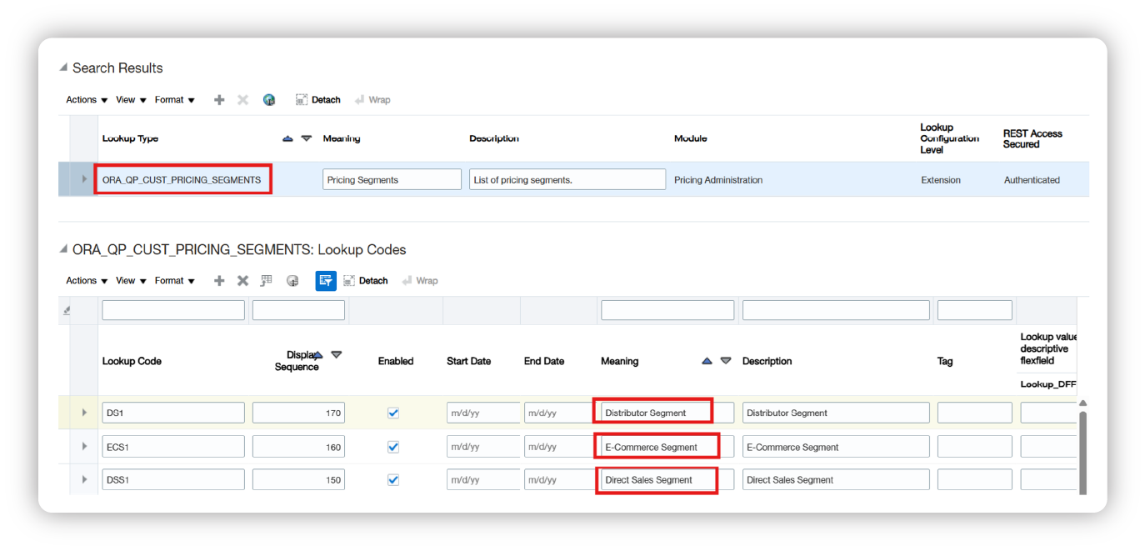This screenshot has width=1145, height=551.
Task: Enable checkbox for lookup code DS1
Action: (x=392, y=412)
